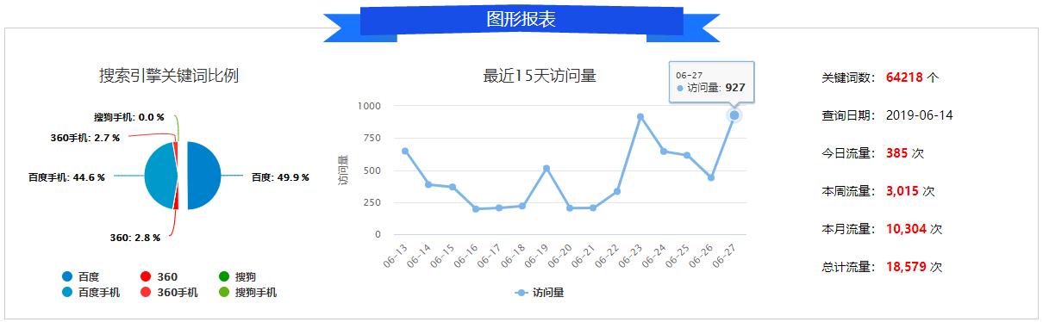Click the 750 y-axis label

(x=372, y=138)
